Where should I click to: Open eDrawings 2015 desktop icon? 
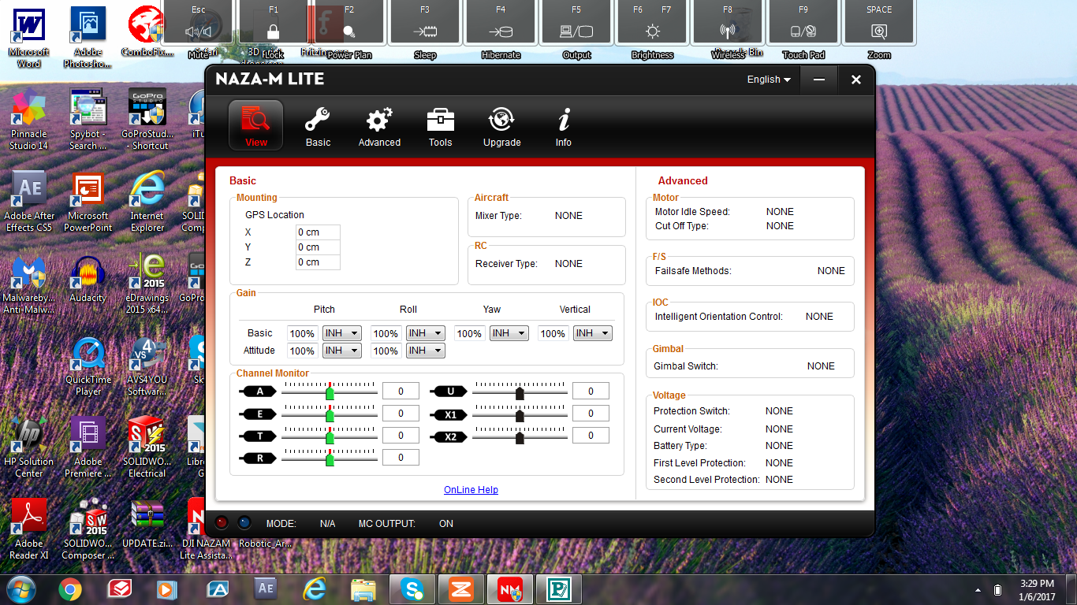coord(147,284)
